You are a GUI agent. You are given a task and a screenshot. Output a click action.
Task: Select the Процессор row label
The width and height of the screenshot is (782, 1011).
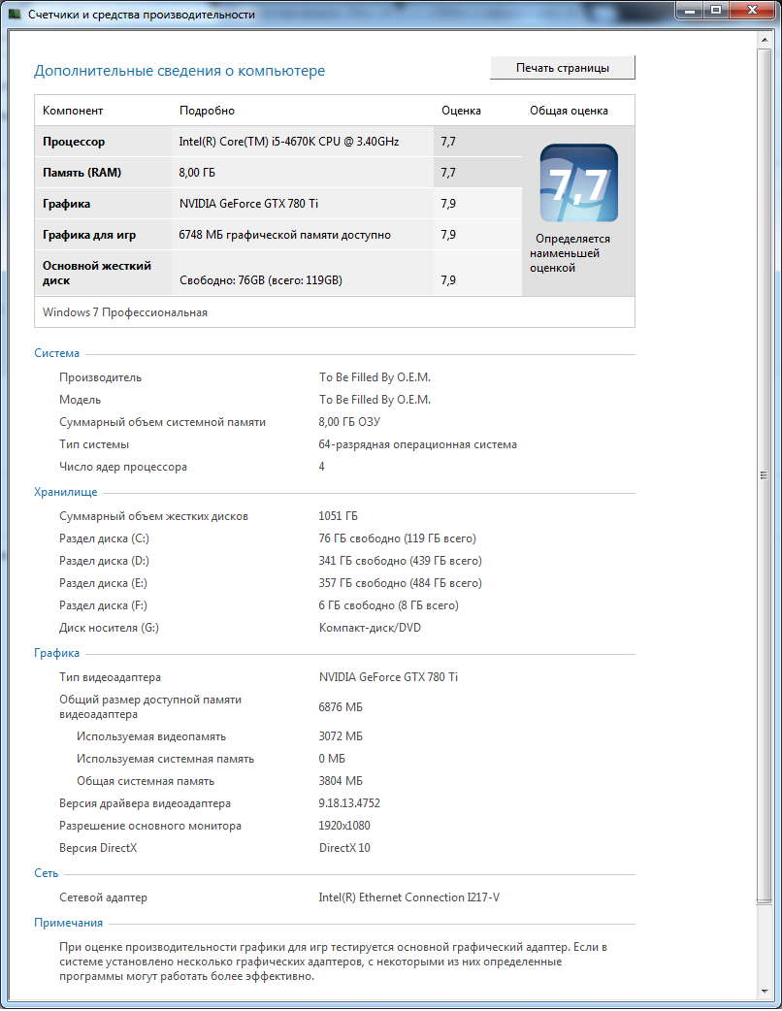(74, 142)
